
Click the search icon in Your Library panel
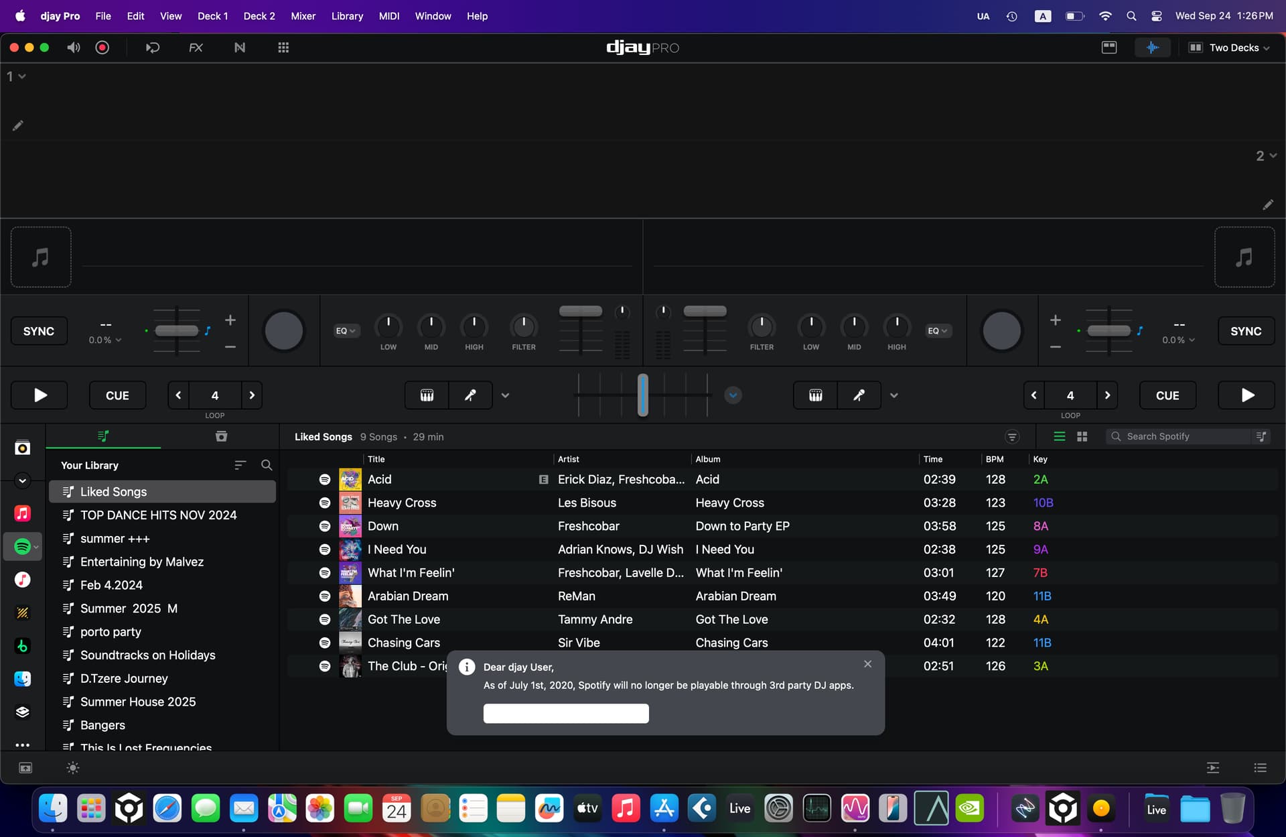coord(267,465)
